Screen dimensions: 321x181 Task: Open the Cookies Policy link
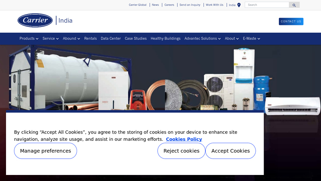tap(184, 139)
